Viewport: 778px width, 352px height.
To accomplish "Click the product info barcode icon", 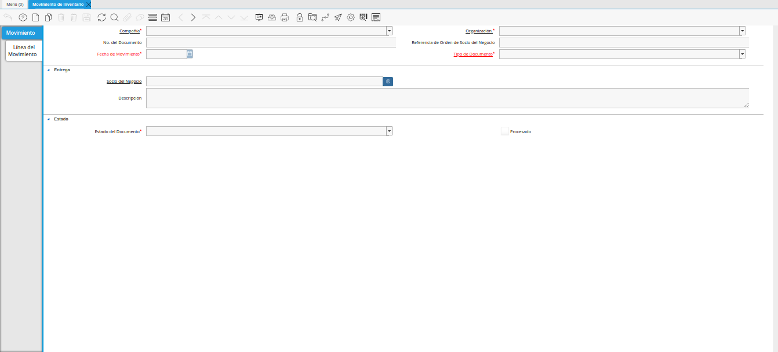I will [x=363, y=17].
